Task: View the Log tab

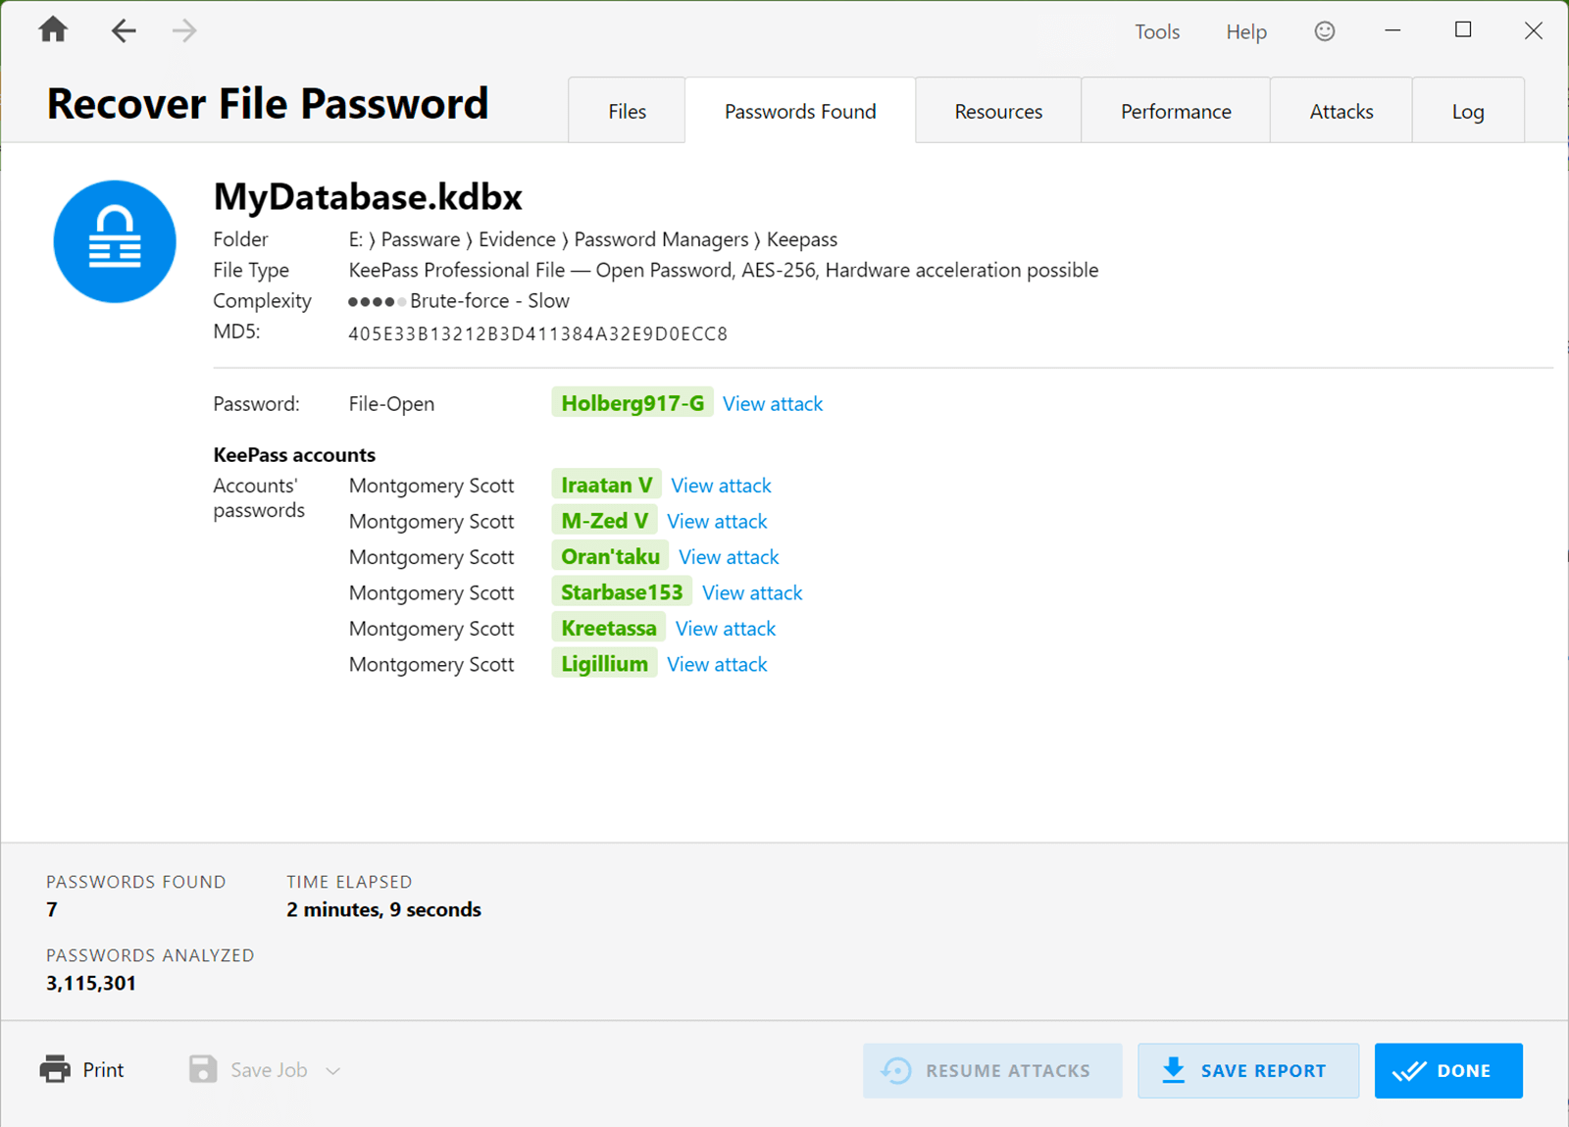Action: point(1467,110)
